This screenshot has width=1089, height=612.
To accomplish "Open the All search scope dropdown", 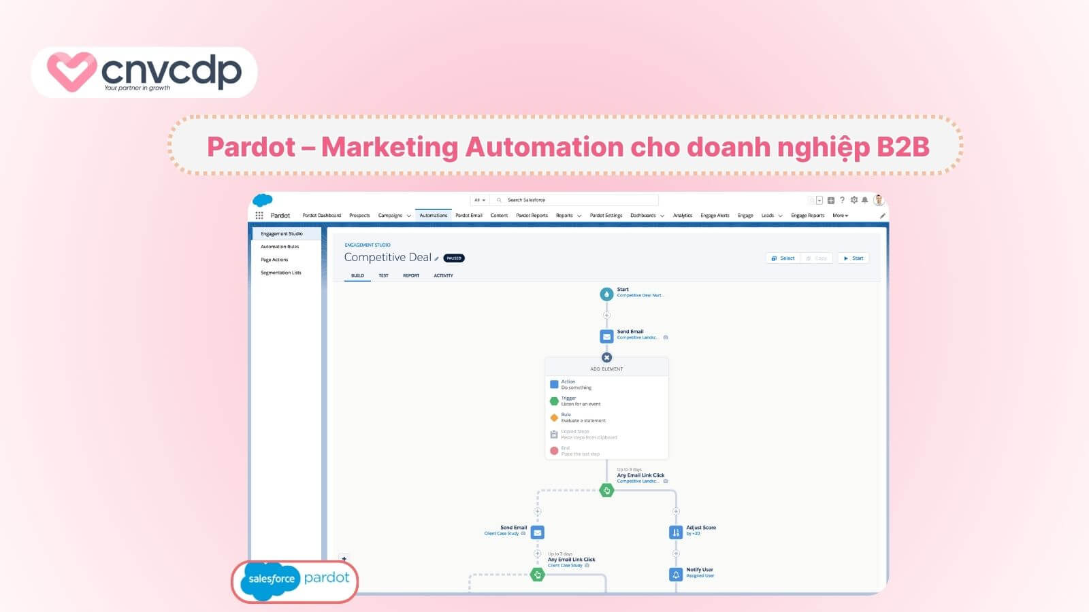I will click(x=480, y=200).
